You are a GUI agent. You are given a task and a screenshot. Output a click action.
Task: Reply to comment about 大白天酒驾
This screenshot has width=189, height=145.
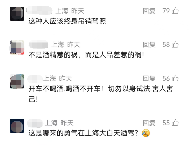149,123
